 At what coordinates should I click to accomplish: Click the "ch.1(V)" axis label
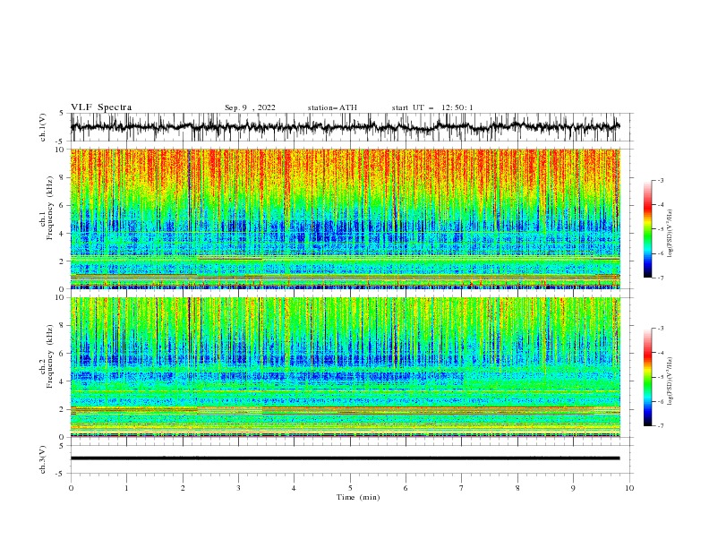(43, 127)
